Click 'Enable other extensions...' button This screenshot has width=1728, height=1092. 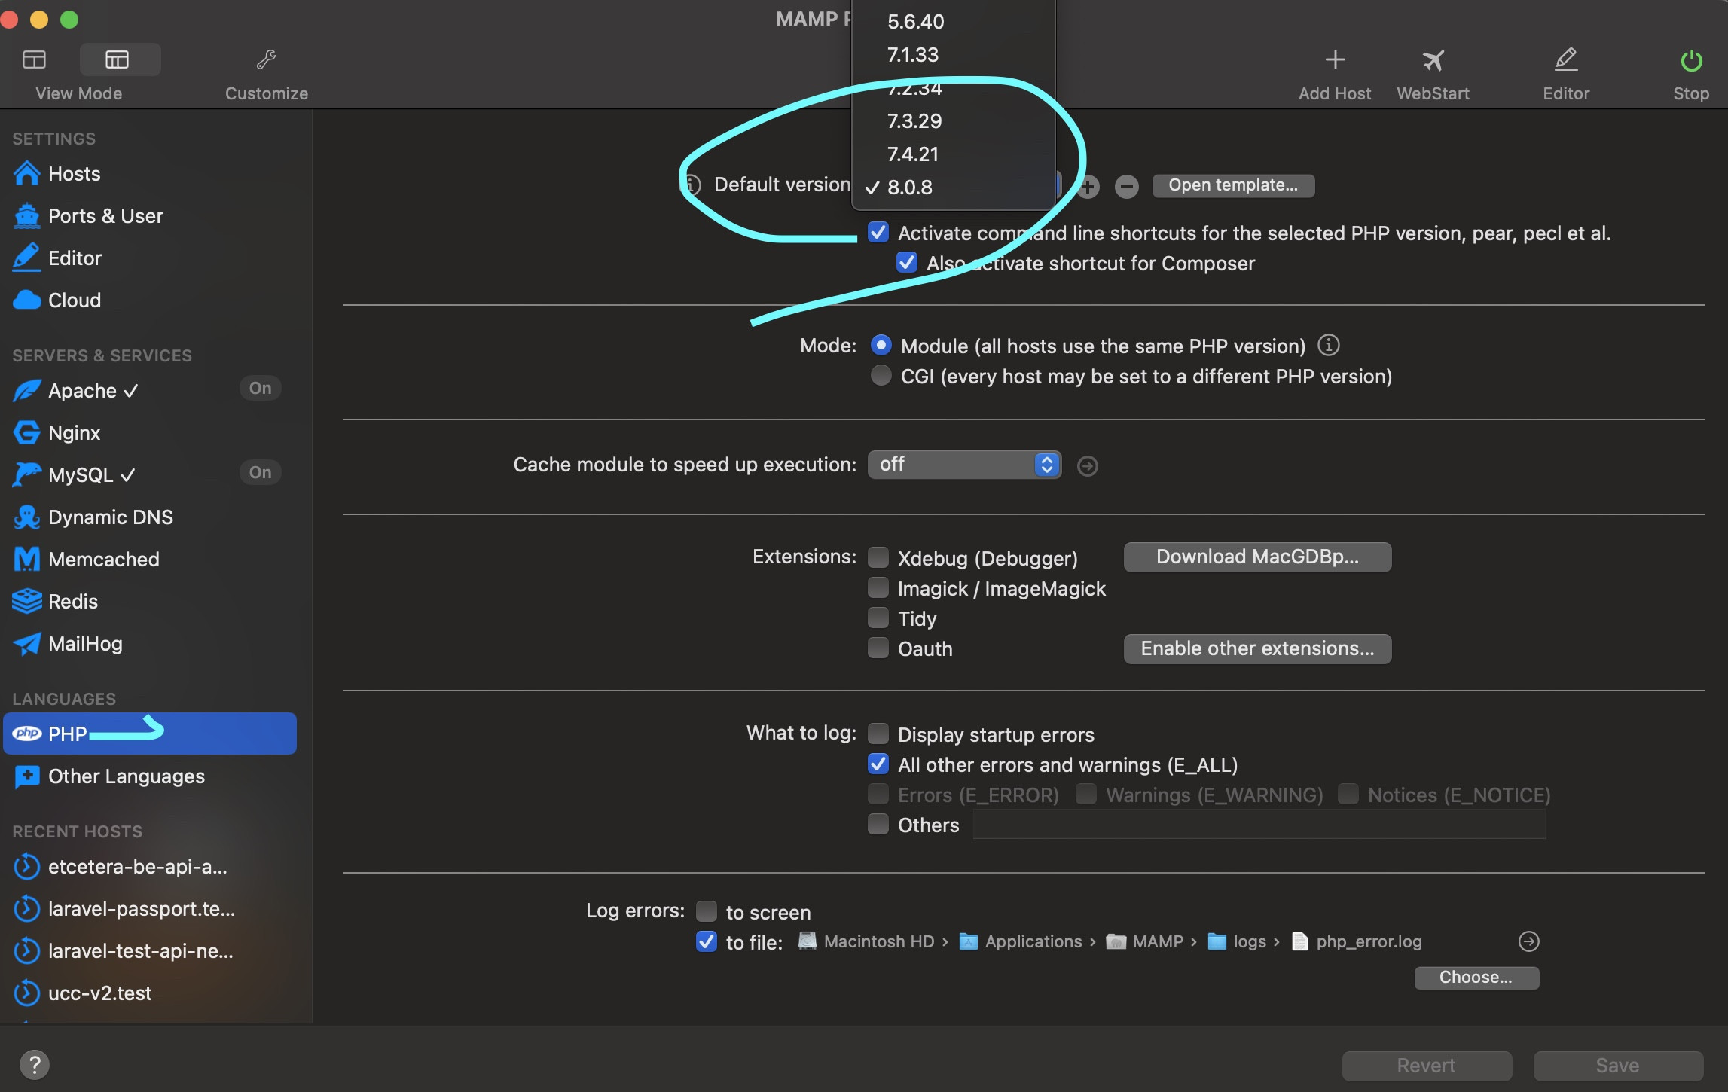click(x=1256, y=648)
